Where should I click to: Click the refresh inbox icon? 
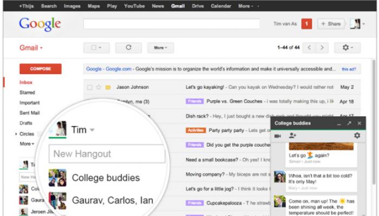[128, 48]
